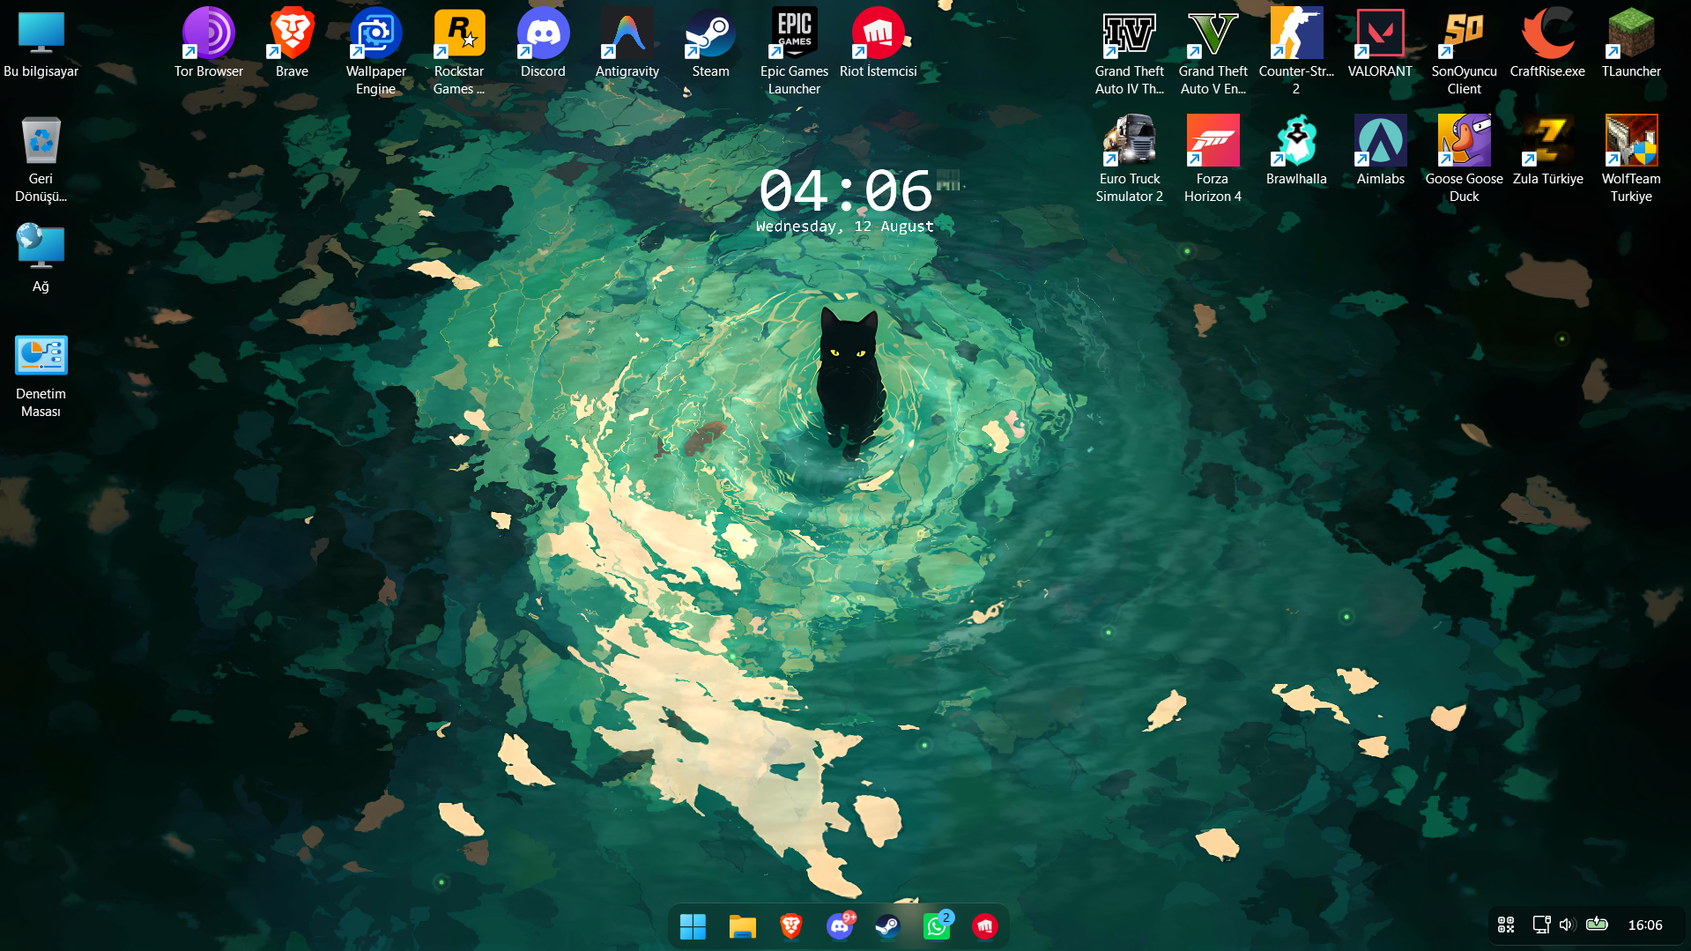
Task: Open the Counter-Strike 2 shortcut
Action: (1296, 52)
